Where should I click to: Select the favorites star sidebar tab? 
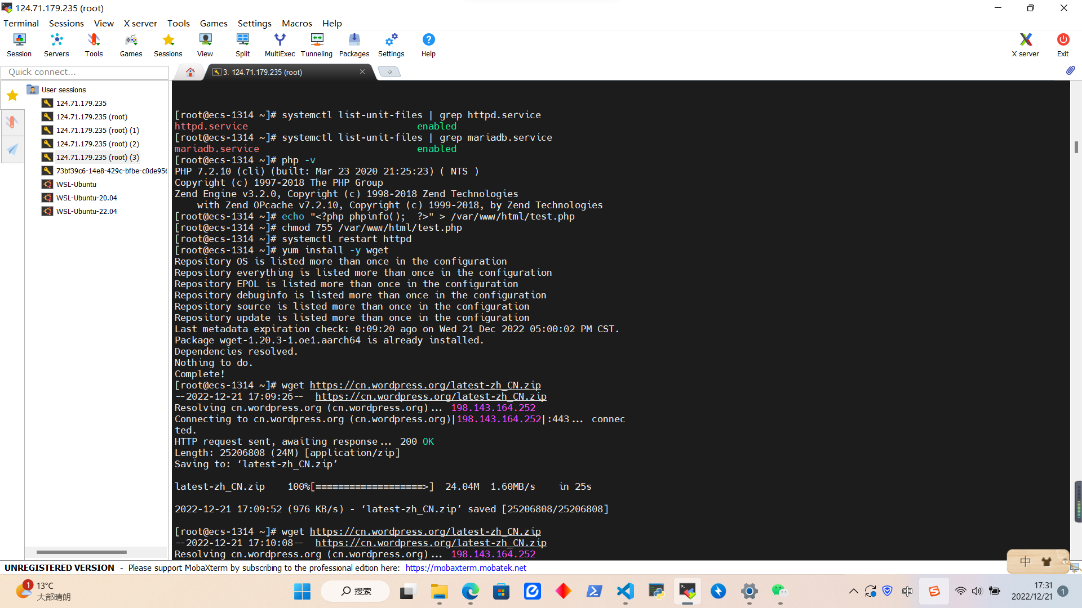tap(12, 96)
